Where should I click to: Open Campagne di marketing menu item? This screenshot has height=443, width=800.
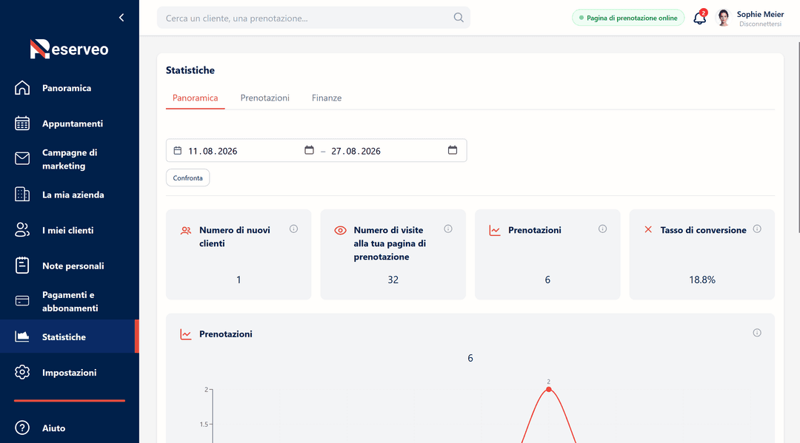point(70,159)
